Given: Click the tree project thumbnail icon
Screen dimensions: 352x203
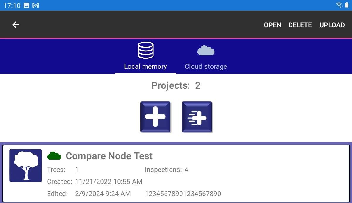Looking at the screenshot, I should pyautogui.click(x=26, y=165).
